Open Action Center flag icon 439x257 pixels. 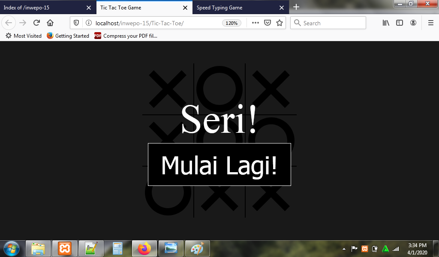click(354, 248)
